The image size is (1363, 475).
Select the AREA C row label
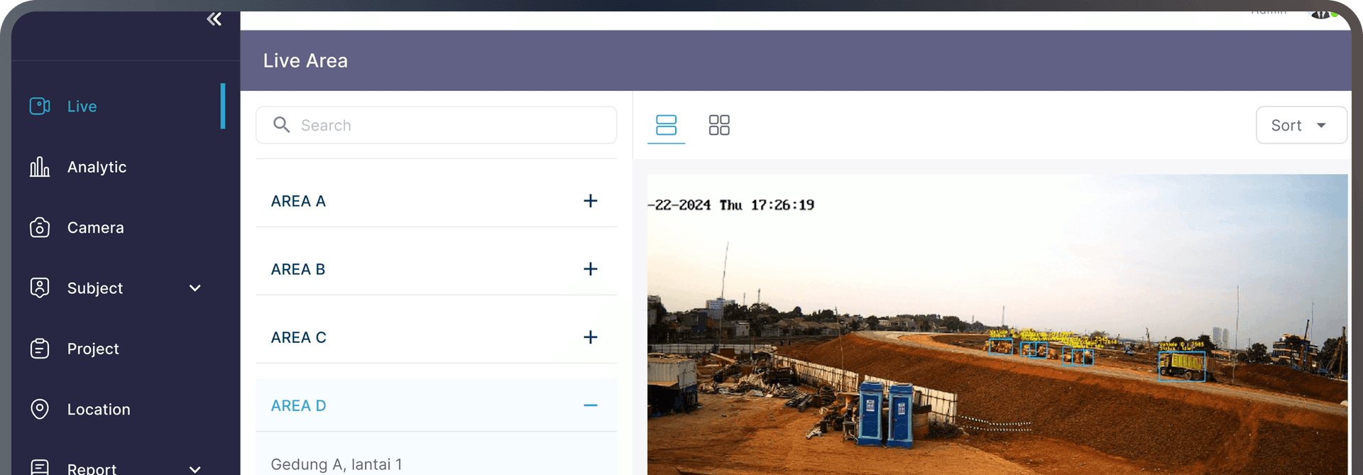299,337
